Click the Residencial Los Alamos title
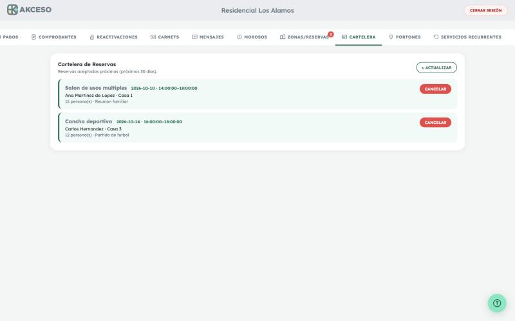Screen dimensions: 515x321 click(x=257, y=10)
